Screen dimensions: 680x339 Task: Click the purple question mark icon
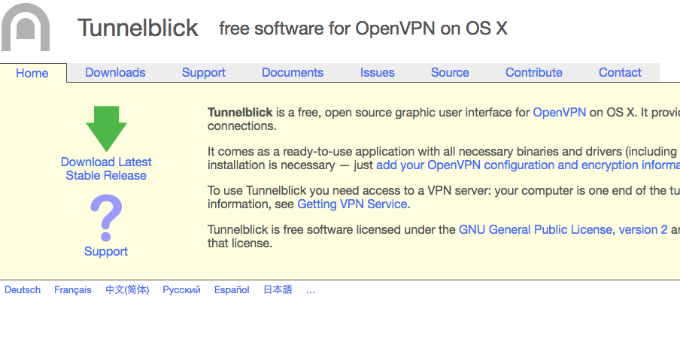[106, 218]
